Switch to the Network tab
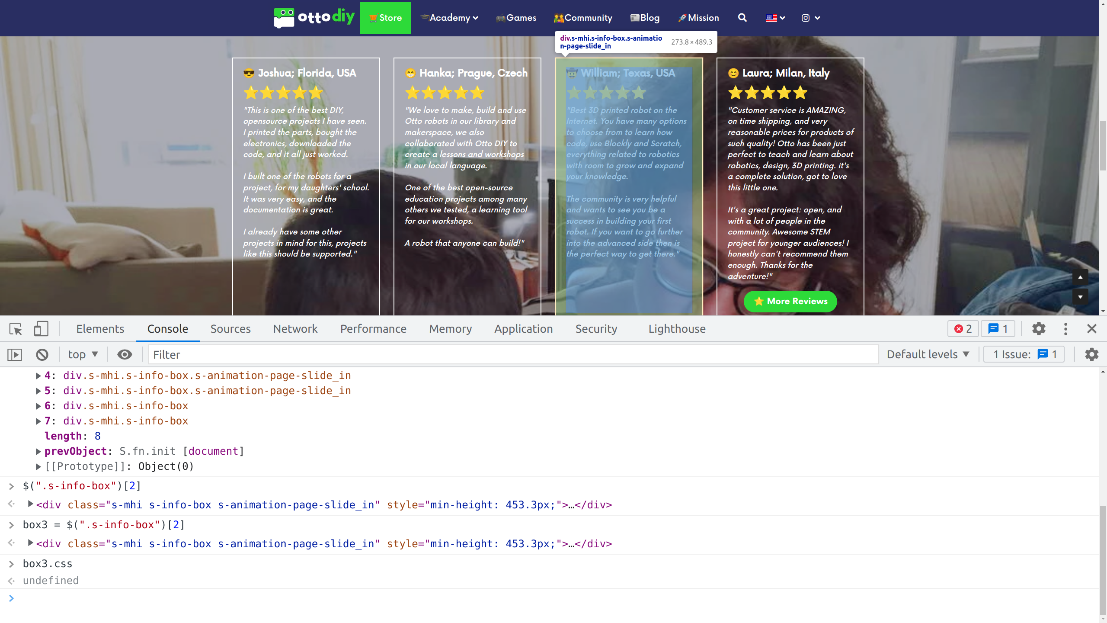Image resolution: width=1107 pixels, height=623 pixels. click(x=295, y=329)
